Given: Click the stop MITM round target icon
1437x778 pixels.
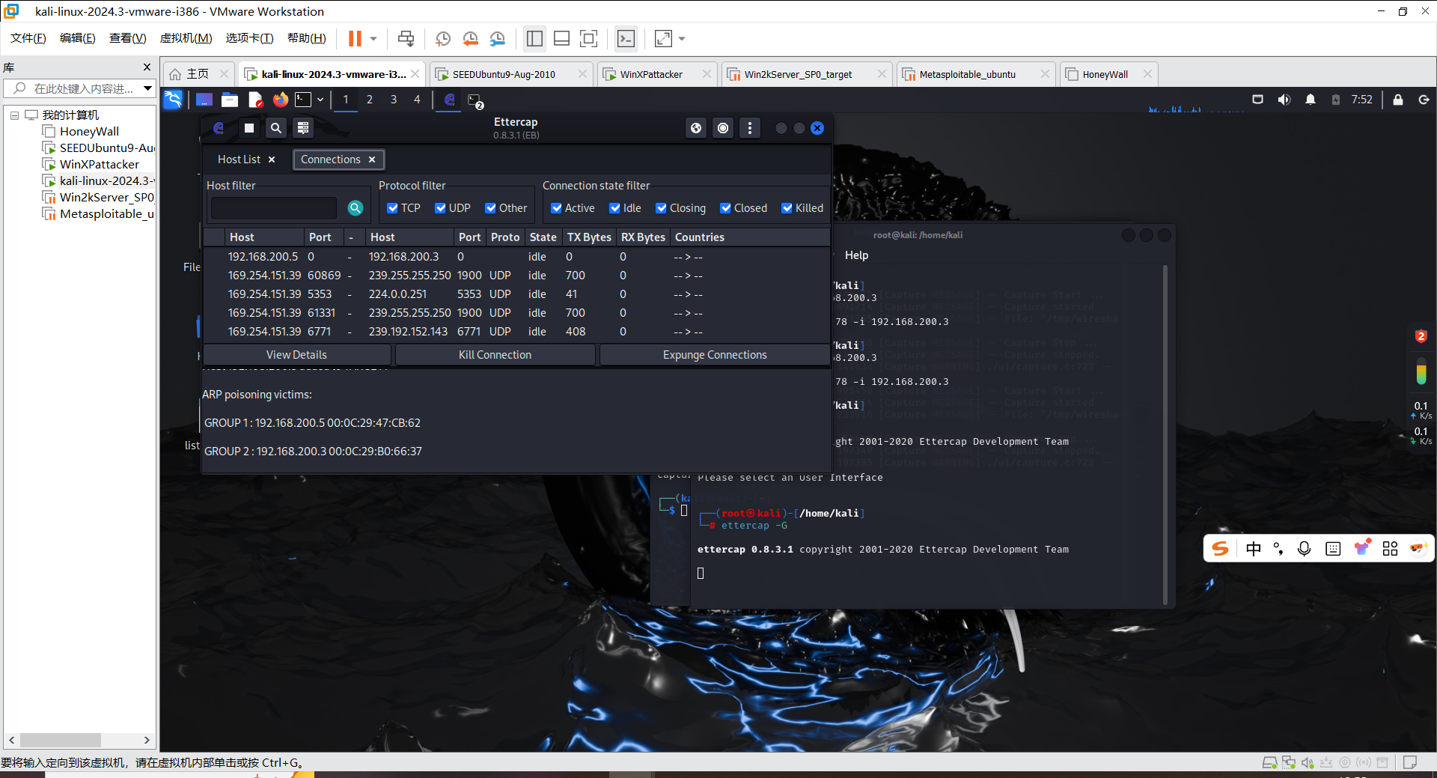Looking at the screenshot, I should (x=723, y=128).
